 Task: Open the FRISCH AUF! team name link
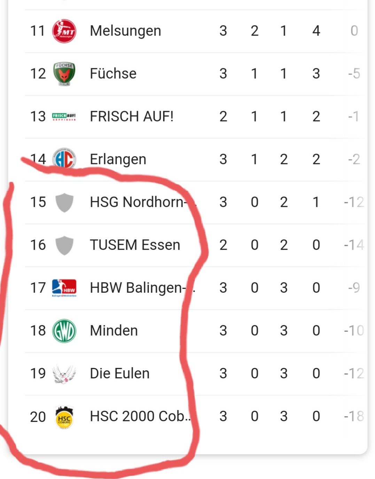click(x=132, y=116)
